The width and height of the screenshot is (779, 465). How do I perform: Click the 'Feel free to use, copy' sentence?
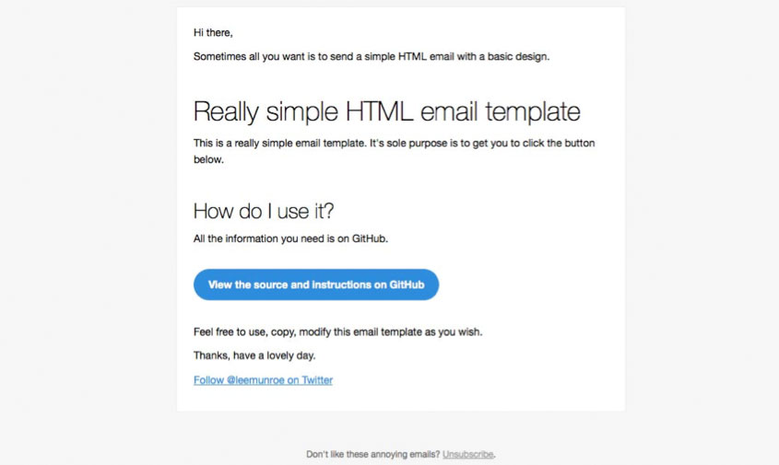pyautogui.click(x=337, y=331)
